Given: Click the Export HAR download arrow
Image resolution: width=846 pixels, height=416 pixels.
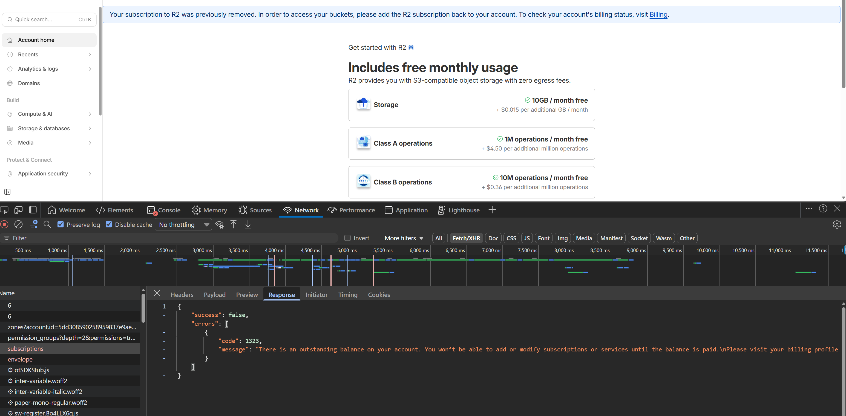Looking at the screenshot, I should [x=248, y=225].
